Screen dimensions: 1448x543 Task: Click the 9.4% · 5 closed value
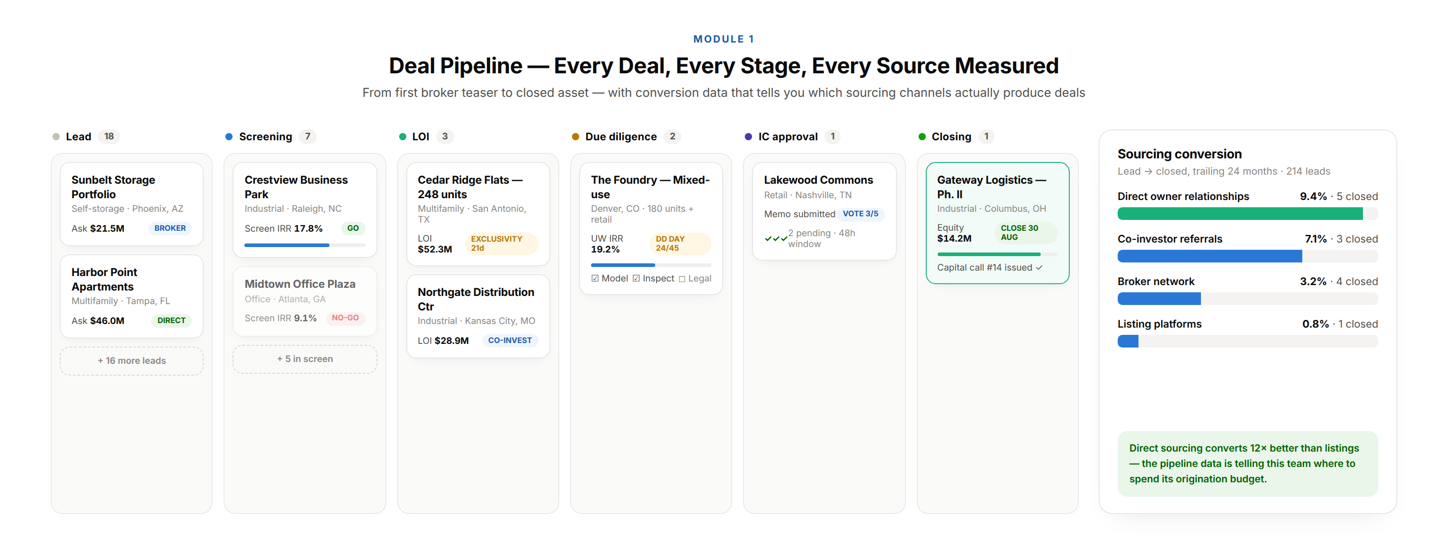(x=1338, y=196)
